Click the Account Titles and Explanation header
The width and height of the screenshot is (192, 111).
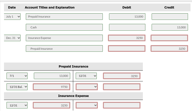(50, 8)
